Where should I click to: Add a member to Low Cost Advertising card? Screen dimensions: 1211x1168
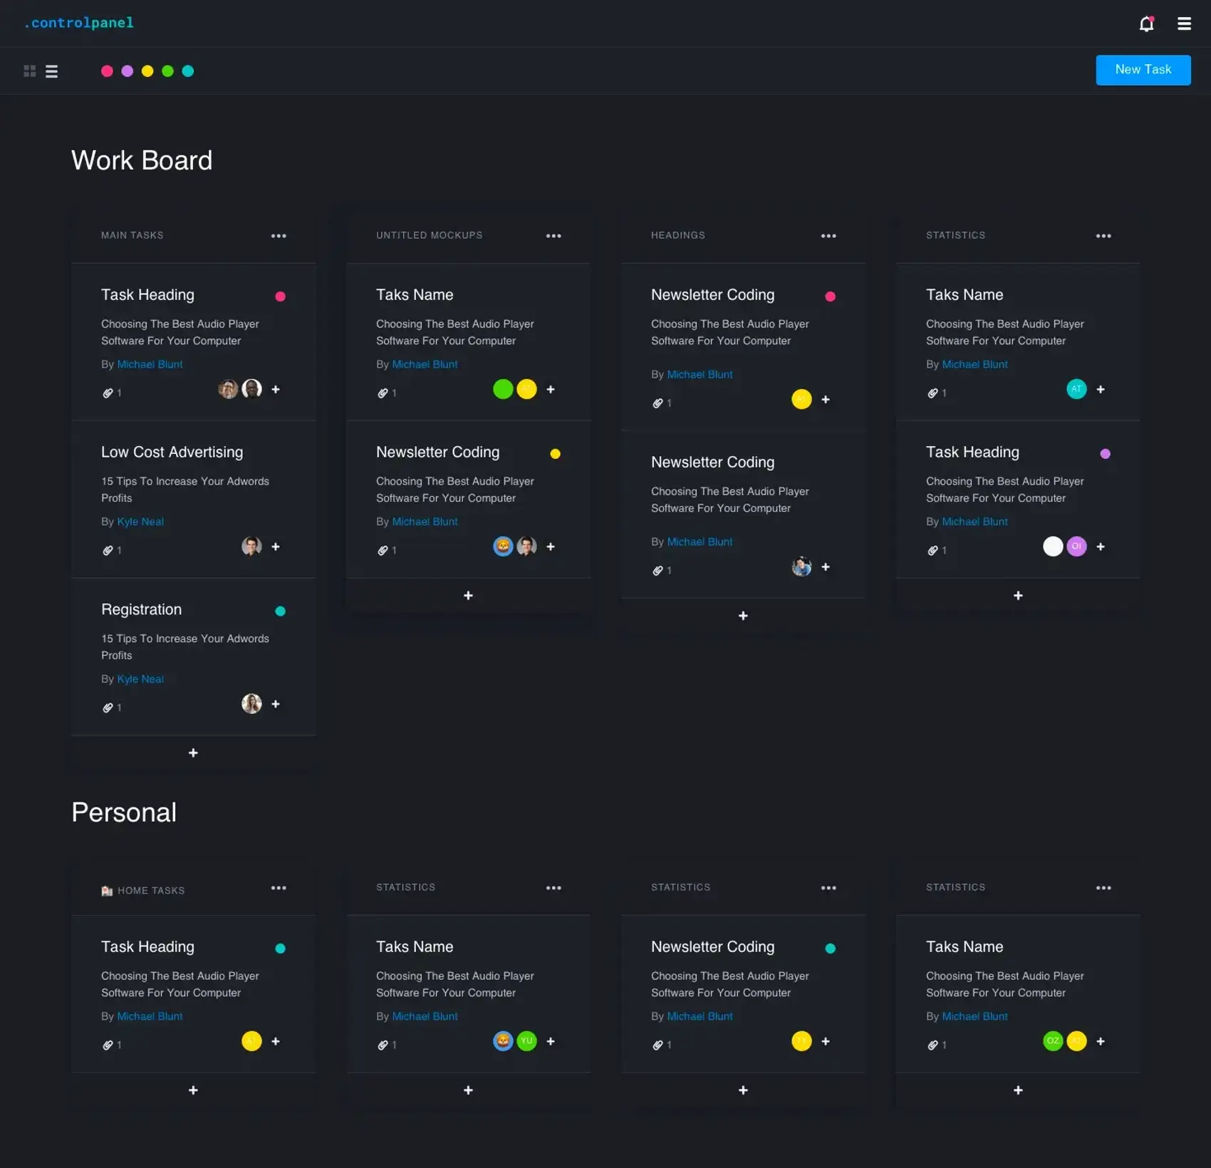276,547
